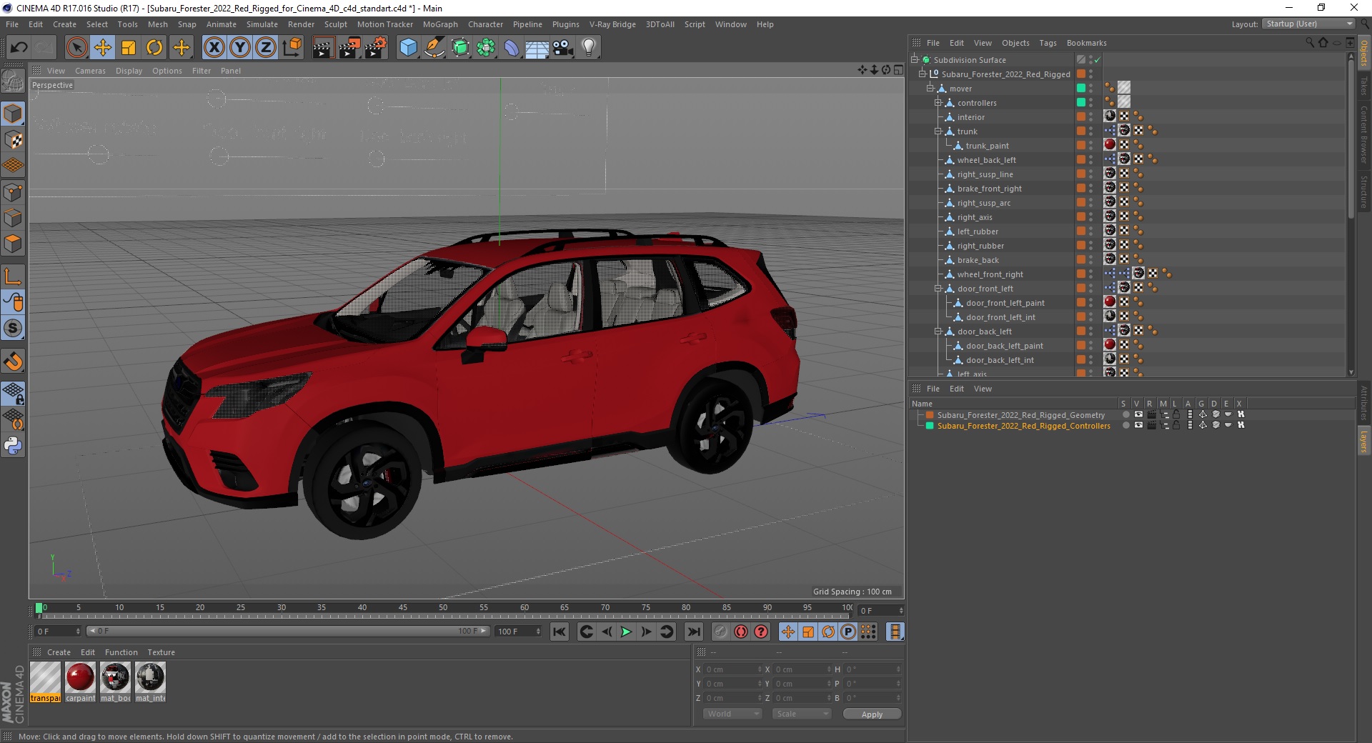The image size is (1372, 743).
Task: Add a Light object
Action: [589, 48]
